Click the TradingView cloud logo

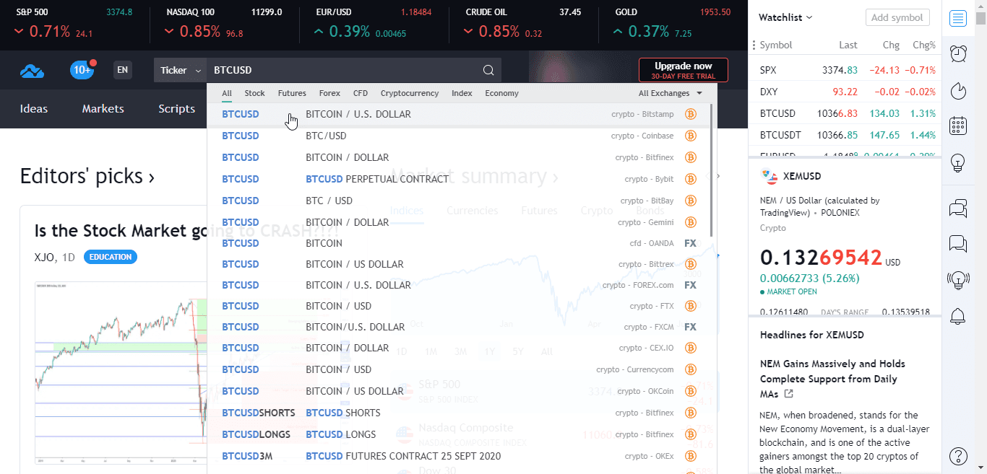click(32, 71)
